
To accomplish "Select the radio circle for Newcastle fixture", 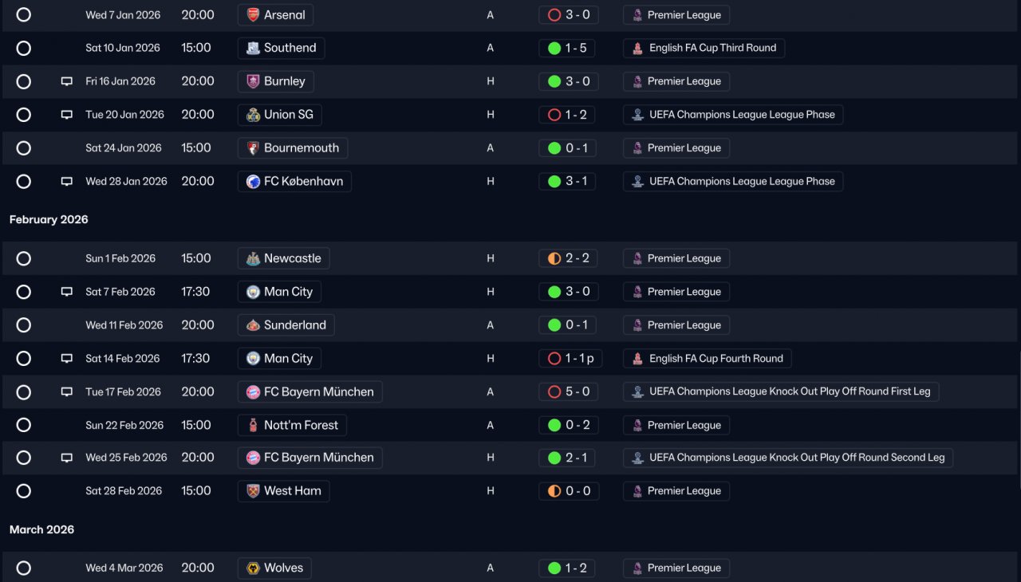I will click(x=24, y=258).
